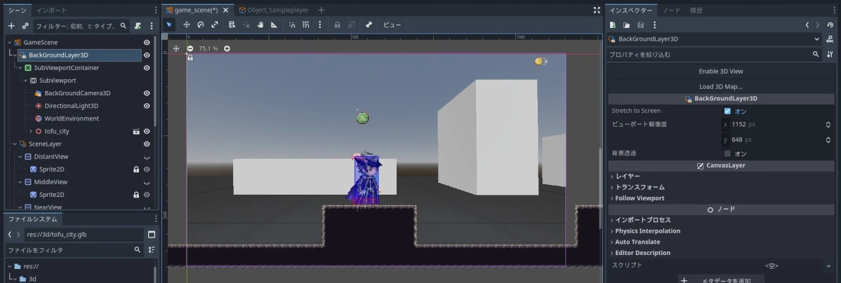The width and height of the screenshot is (841, 283).
Task: Add a new scene tab
Action: (x=321, y=11)
